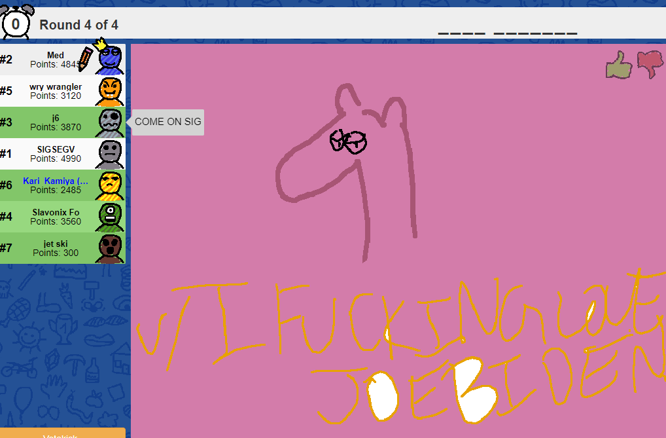
Task: Select Slavonix Fo's green one-eyed avatar
Action: pos(110,218)
